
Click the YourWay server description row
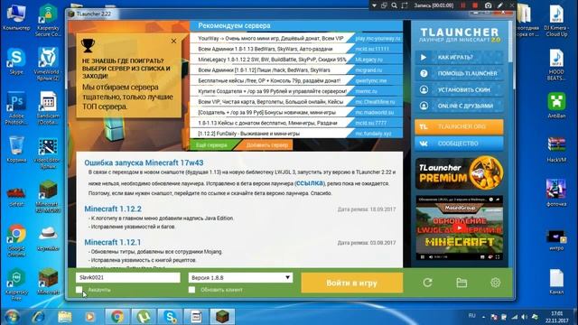coord(271,38)
